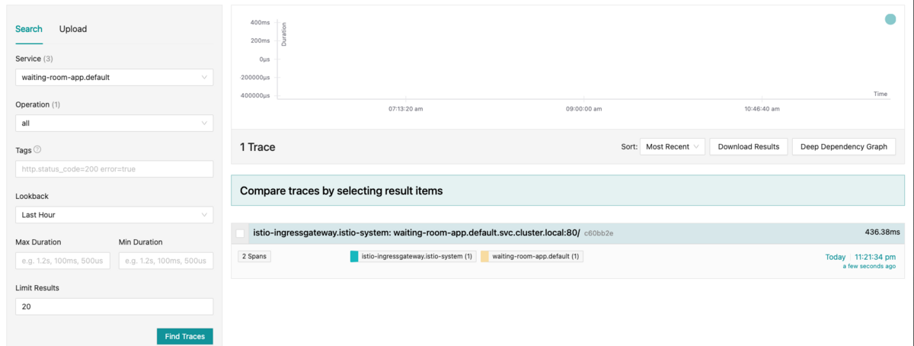914x346 pixels.
Task: Click the teal istio-ingressgateway service color swatch
Action: click(x=354, y=256)
